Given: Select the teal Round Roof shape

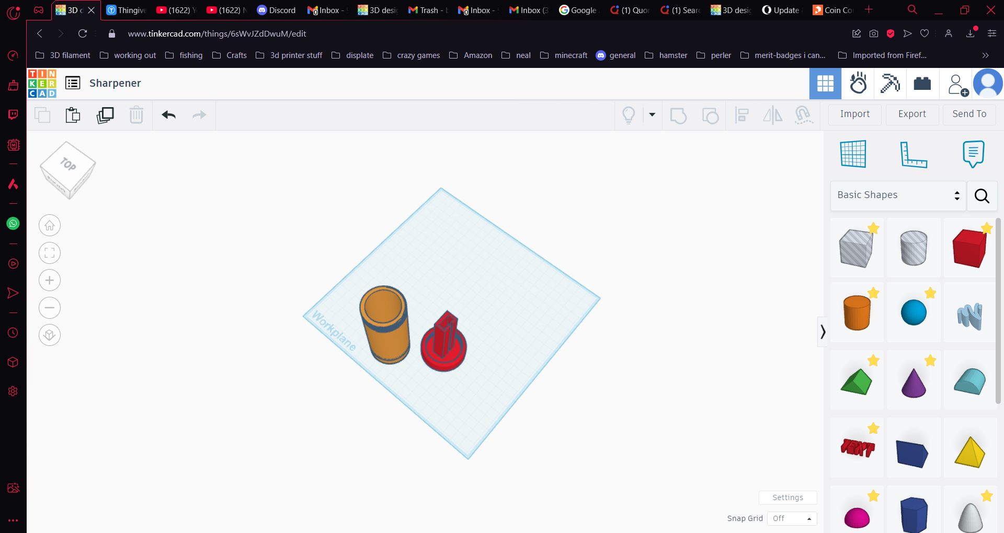Looking at the screenshot, I should 970,381.
